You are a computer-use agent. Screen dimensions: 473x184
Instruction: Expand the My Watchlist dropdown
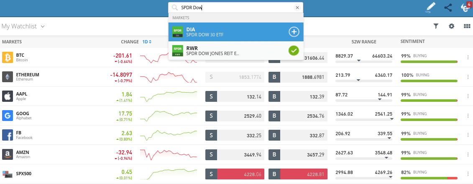click(x=23, y=26)
